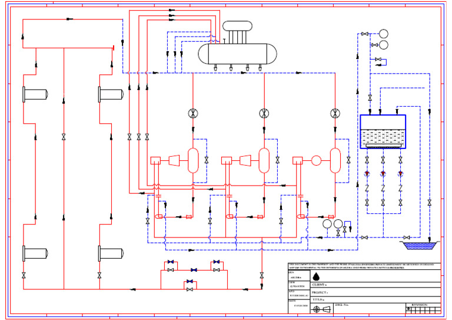Select the lowest white valve of bypass assembly
The height and width of the screenshot is (320, 452).
click(x=190, y=289)
